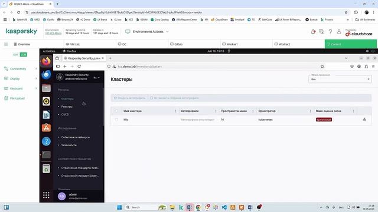
Task: Reload the inner Firefox page
Action: (x=79, y=67)
